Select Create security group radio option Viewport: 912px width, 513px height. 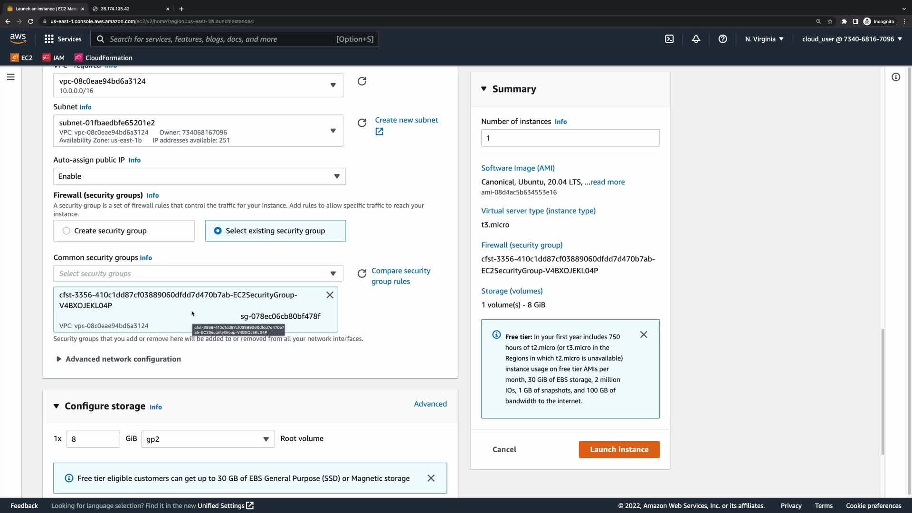point(66,231)
